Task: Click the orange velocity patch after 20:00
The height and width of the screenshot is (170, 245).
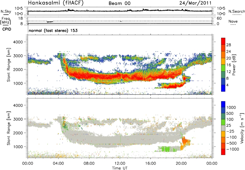Action: click(x=186, y=141)
